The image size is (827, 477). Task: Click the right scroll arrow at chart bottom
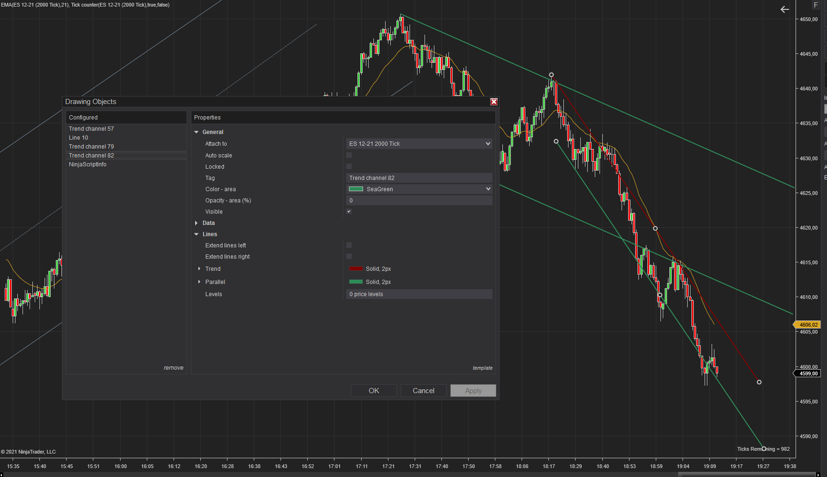coord(818,475)
